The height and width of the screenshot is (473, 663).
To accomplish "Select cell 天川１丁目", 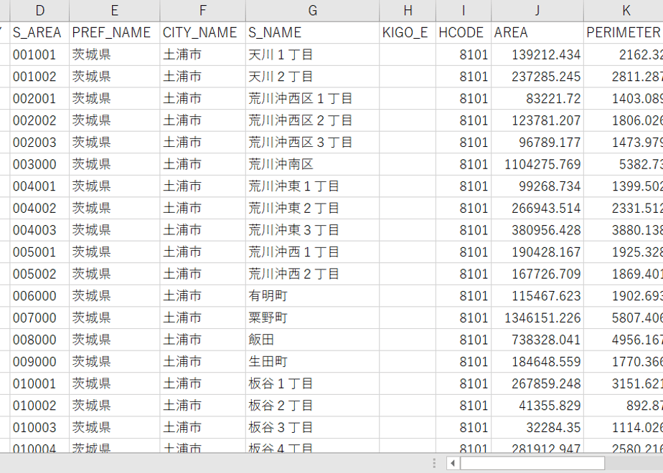I will point(312,54).
